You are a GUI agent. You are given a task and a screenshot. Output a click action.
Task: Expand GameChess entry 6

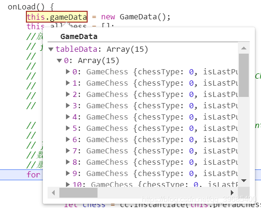[68, 139]
